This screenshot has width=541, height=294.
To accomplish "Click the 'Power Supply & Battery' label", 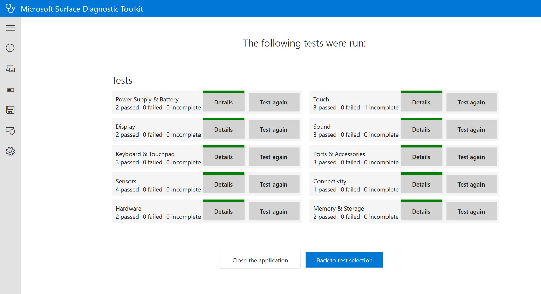I will click(147, 99).
